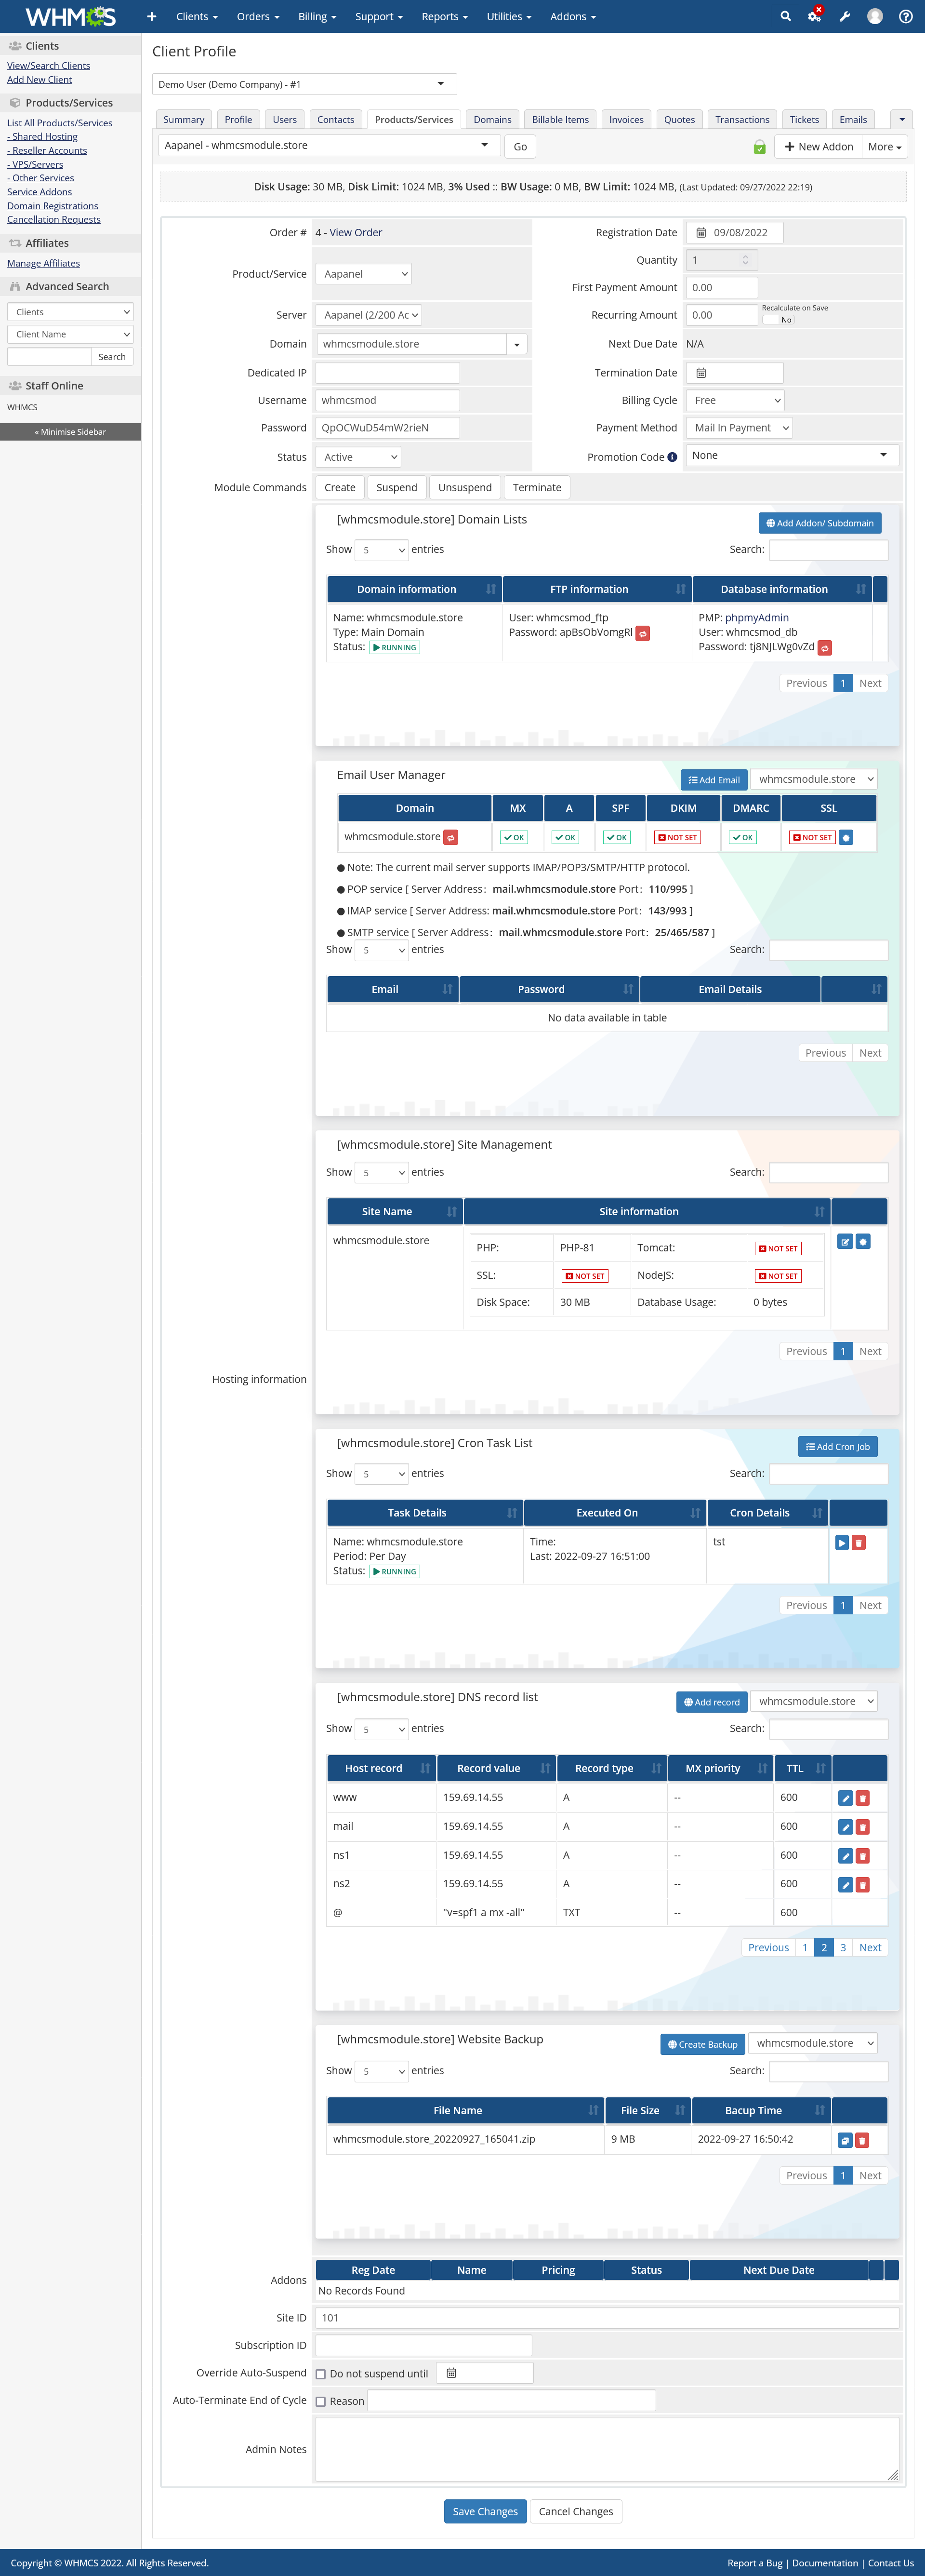925x2576 pixels.
Task: Open the Billing menu
Action: point(317,17)
